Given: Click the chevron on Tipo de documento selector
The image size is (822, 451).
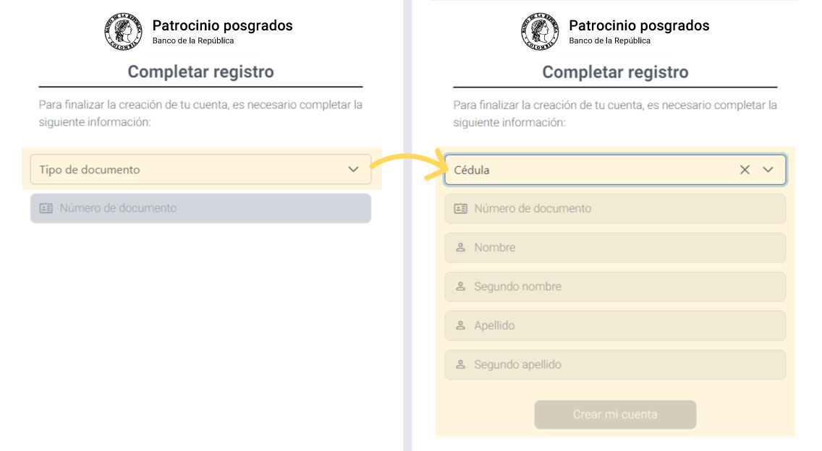Looking at the screenshot, I should pos(353,169).
